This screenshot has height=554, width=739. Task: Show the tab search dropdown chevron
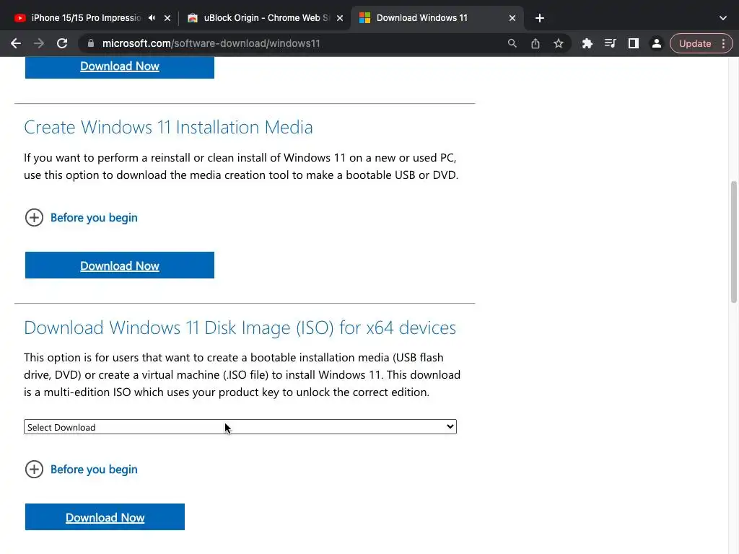click(723, 18)
